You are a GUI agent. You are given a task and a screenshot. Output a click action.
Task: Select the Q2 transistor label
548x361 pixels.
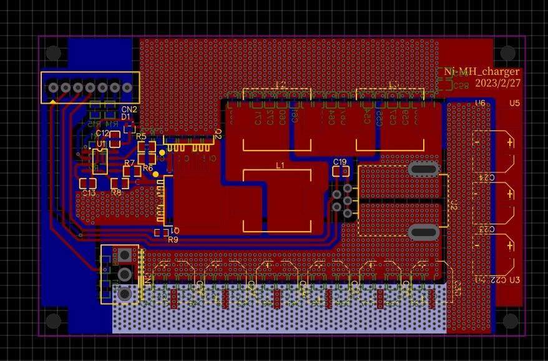217,134
